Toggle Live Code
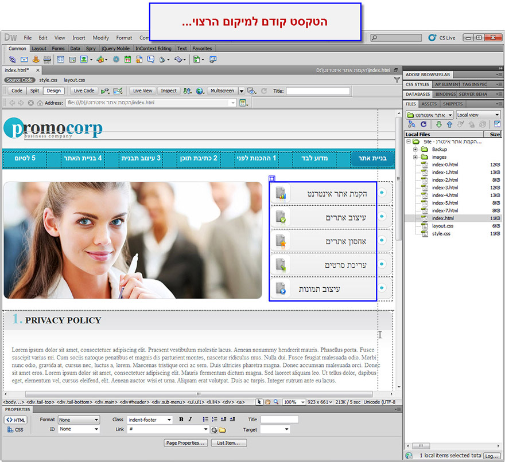The image size is (505, 462). click(x=84, y=91)
